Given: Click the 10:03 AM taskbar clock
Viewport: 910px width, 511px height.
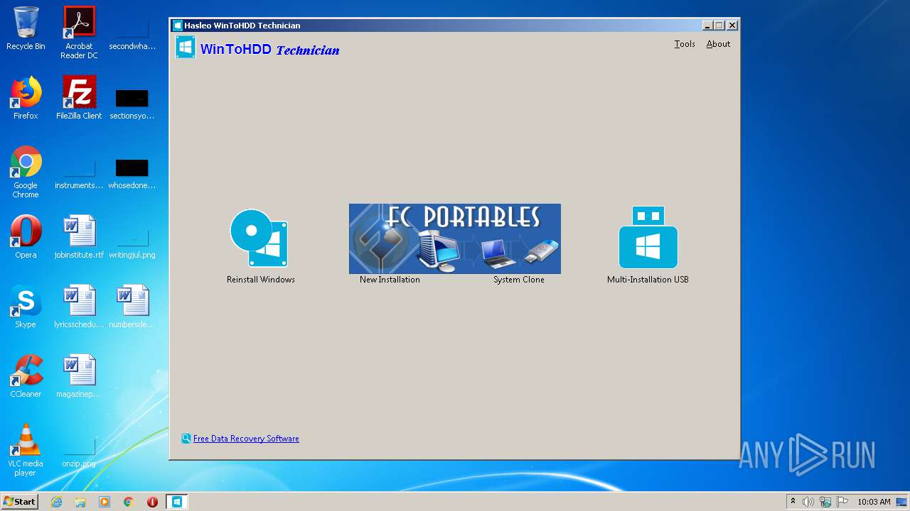Looking at the screenshot, I should click(874, 502).
